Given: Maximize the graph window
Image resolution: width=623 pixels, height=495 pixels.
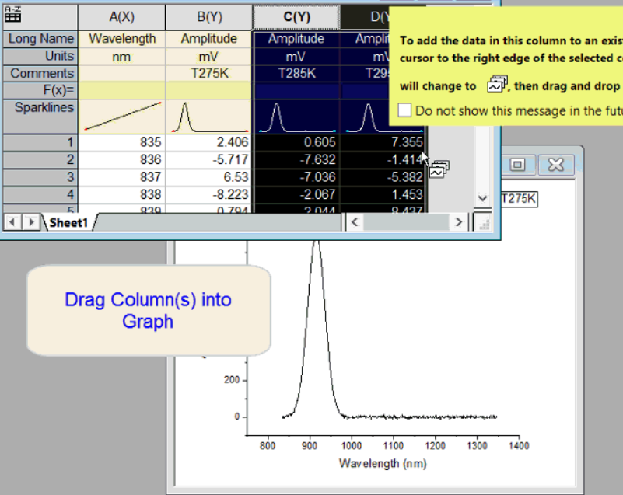Looking at the screenshot, I should [x=517, y=164].
